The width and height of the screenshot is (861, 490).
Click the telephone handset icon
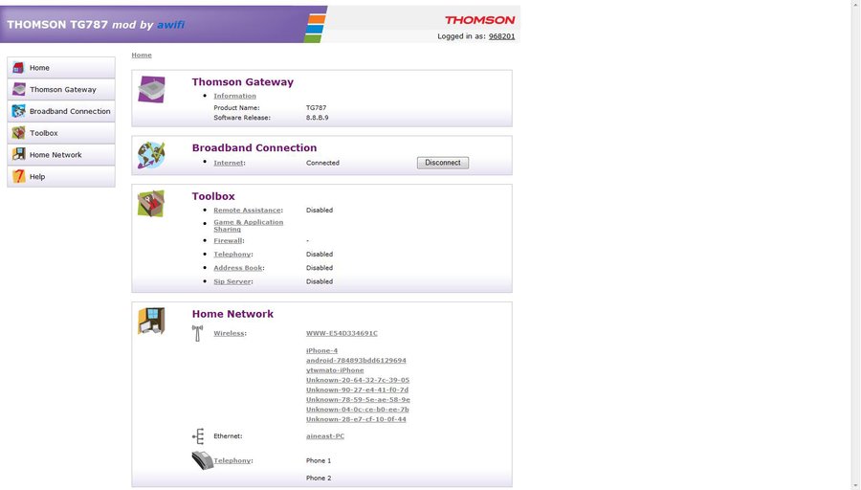click(202, 460)
